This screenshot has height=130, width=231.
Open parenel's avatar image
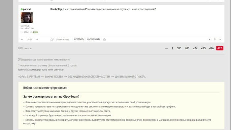pyautogui.click(x=27, y=18)
